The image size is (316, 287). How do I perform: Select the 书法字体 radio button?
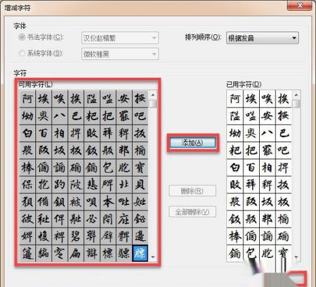[22, 37]
